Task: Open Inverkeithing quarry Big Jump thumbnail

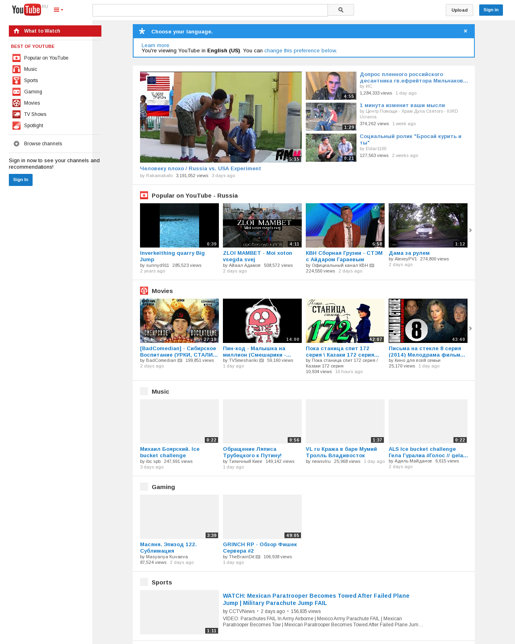Action: [x=179, y=225]
